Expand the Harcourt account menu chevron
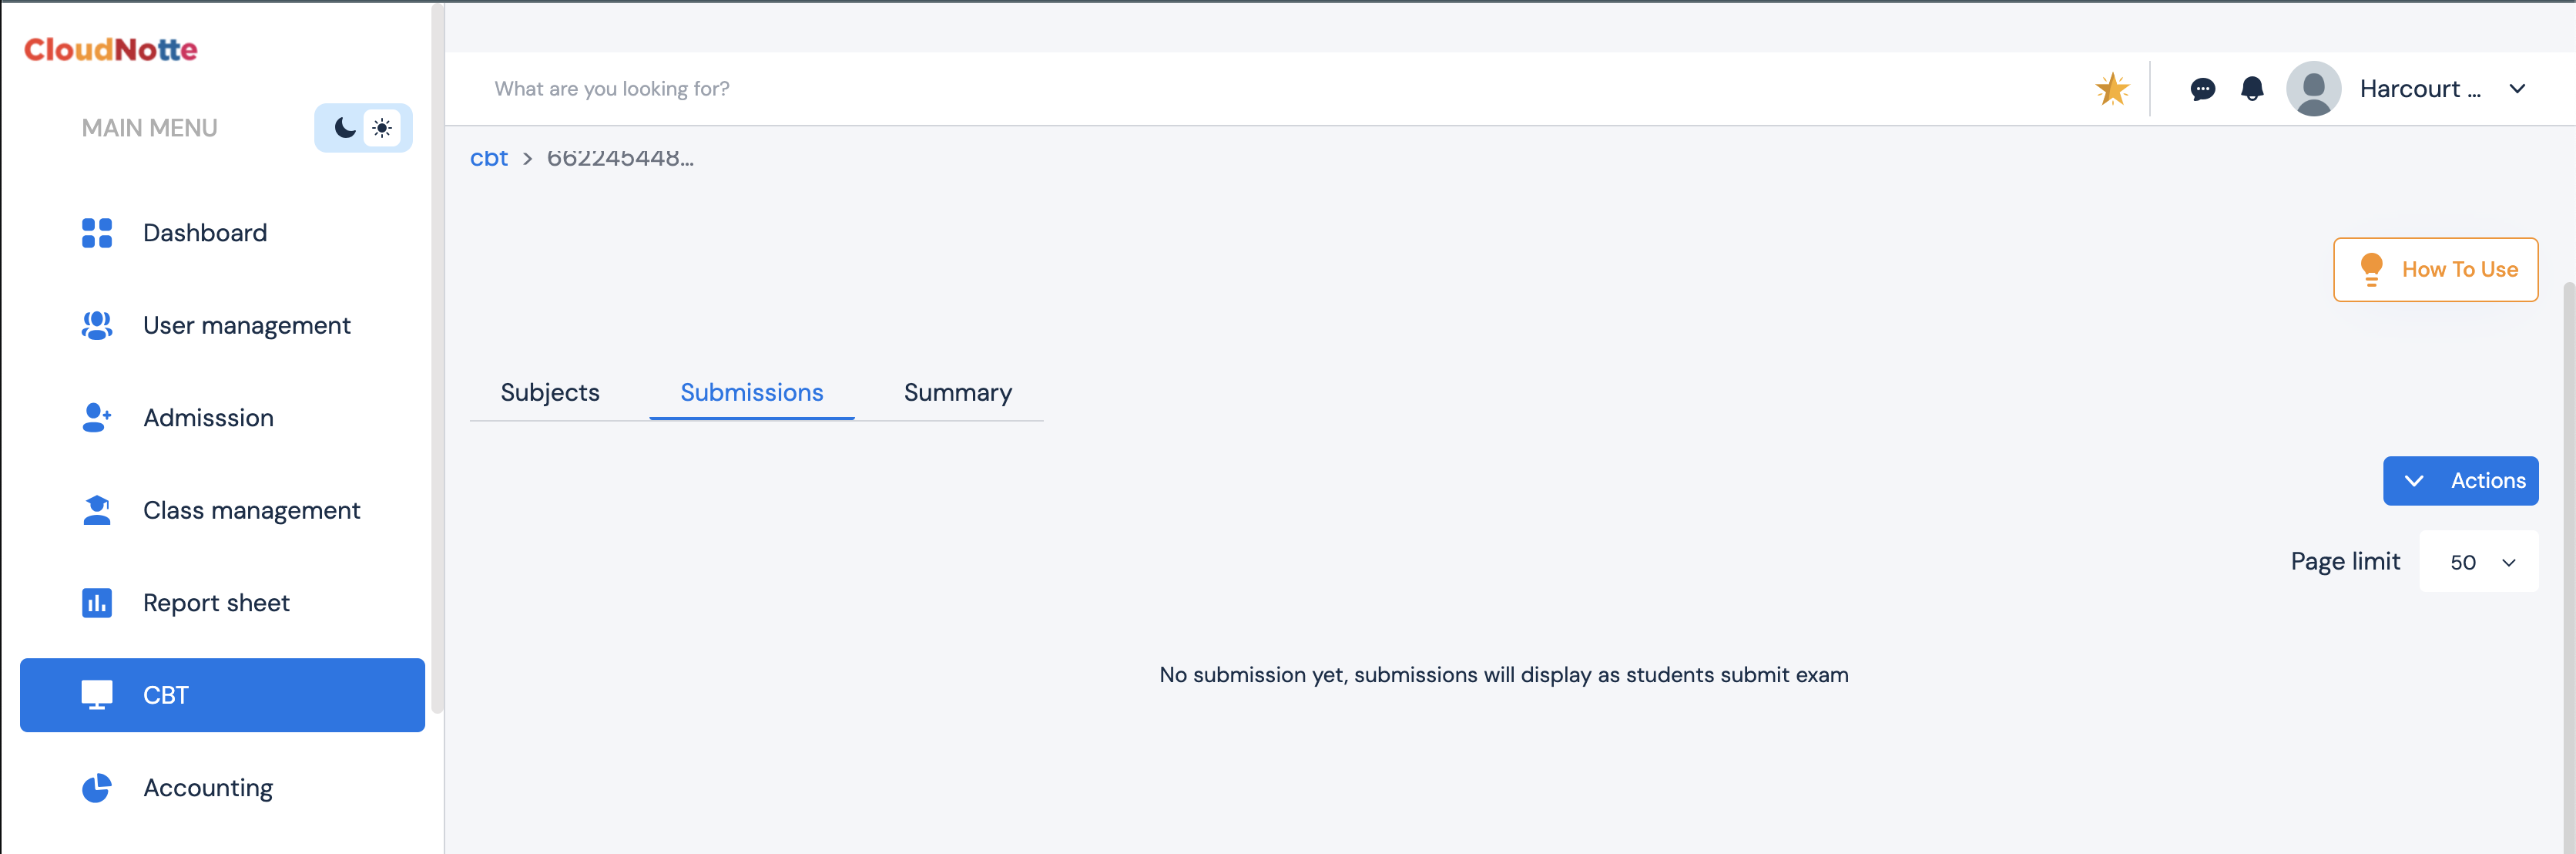The width and height of the screenshot is (2576, 854). point(2517,89)
